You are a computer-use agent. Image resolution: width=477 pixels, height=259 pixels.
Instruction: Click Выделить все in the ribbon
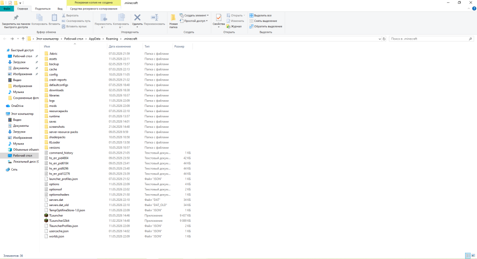260,16
